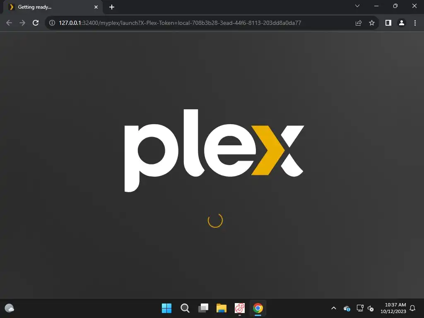This screenshot has width=424, height=318.
Task: Open the notifications bell icon
Action: pos(412,308)
